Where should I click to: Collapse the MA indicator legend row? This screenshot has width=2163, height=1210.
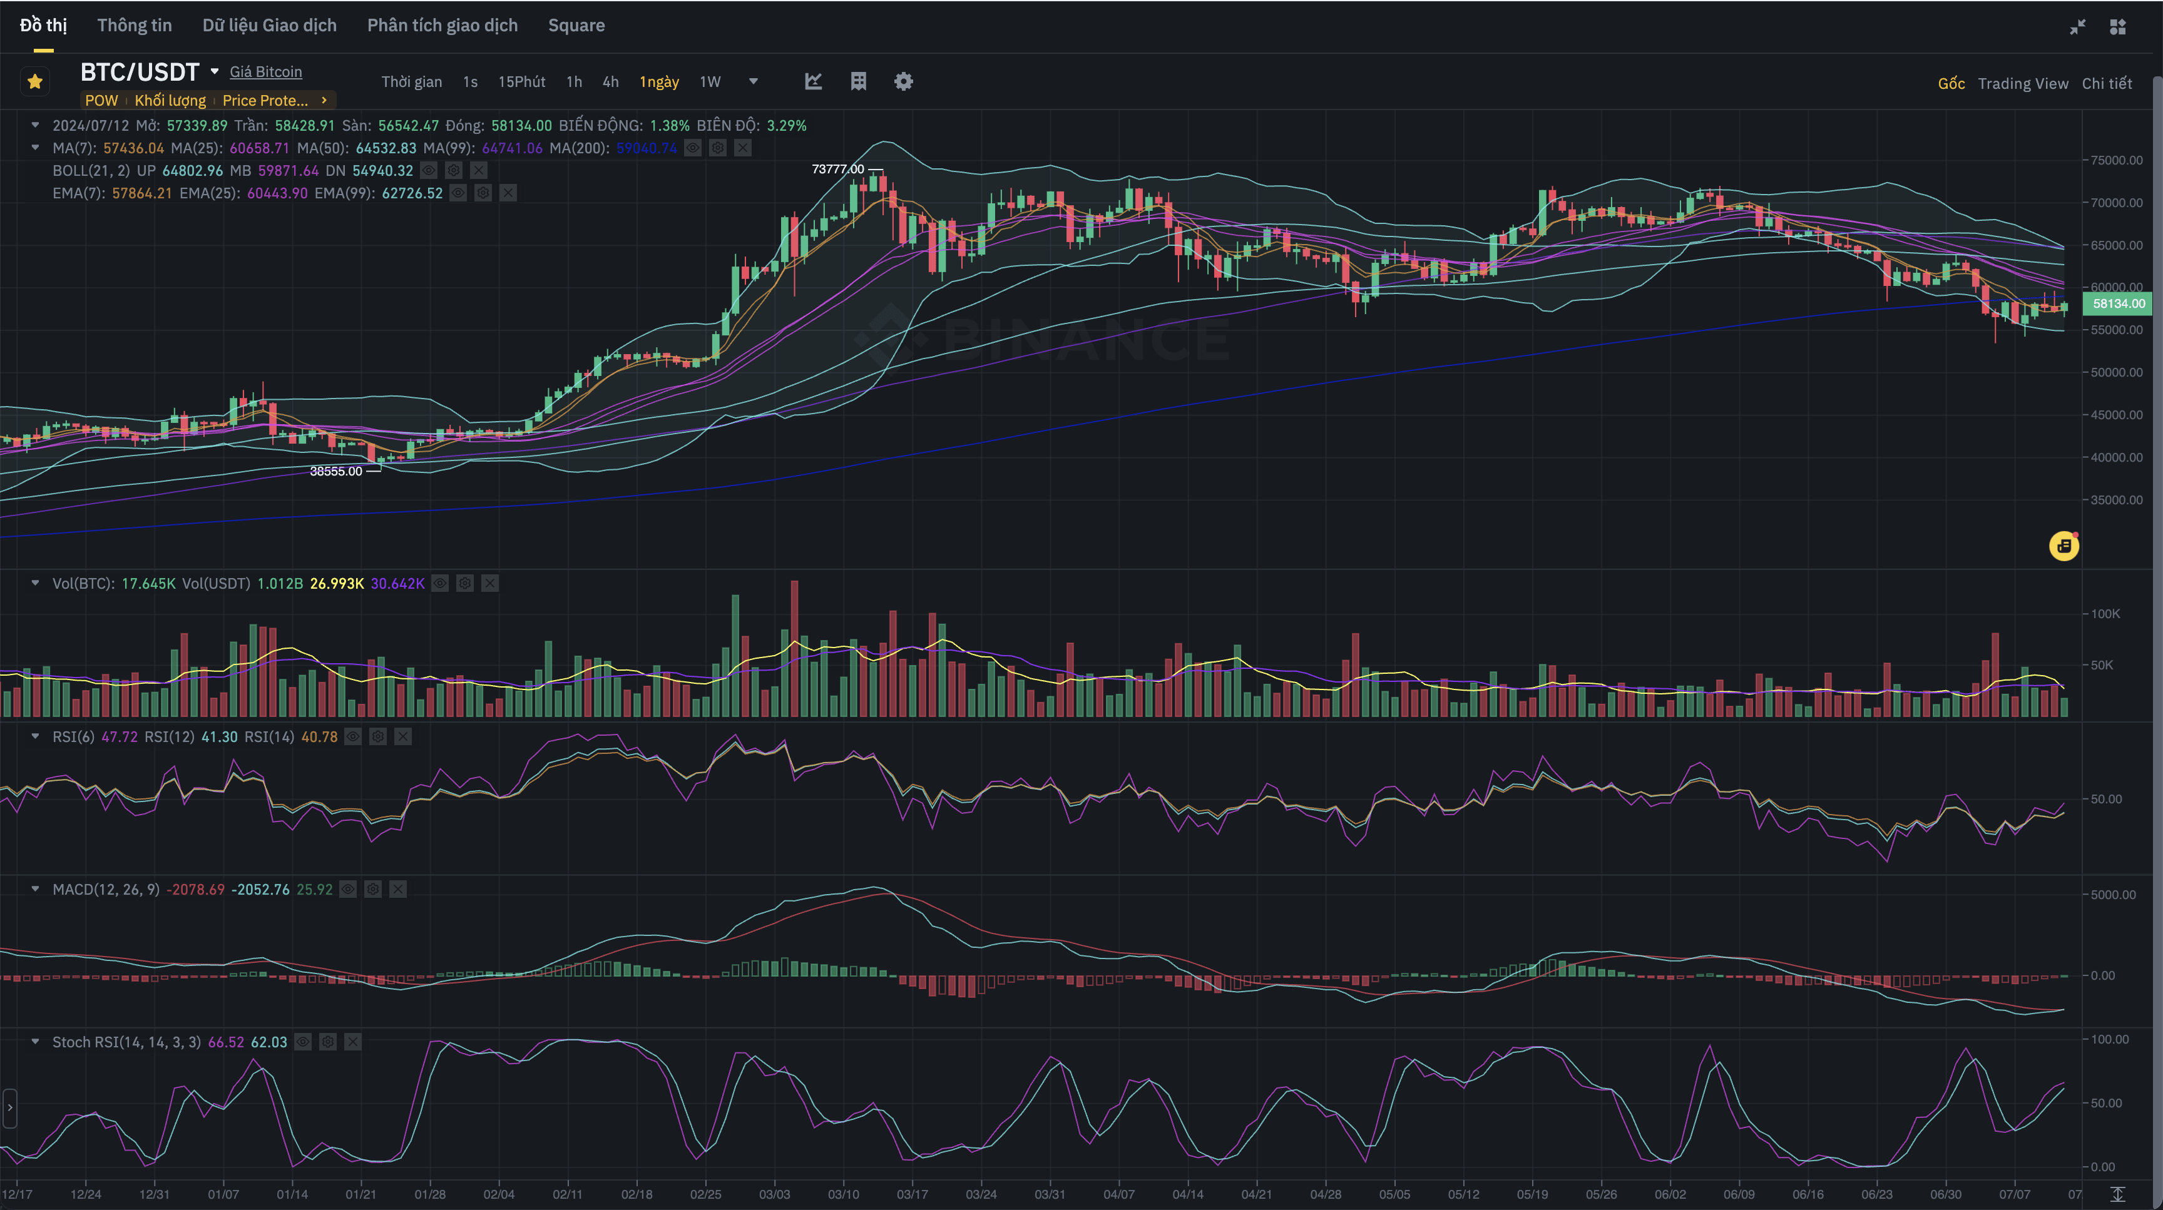[35, 148]
